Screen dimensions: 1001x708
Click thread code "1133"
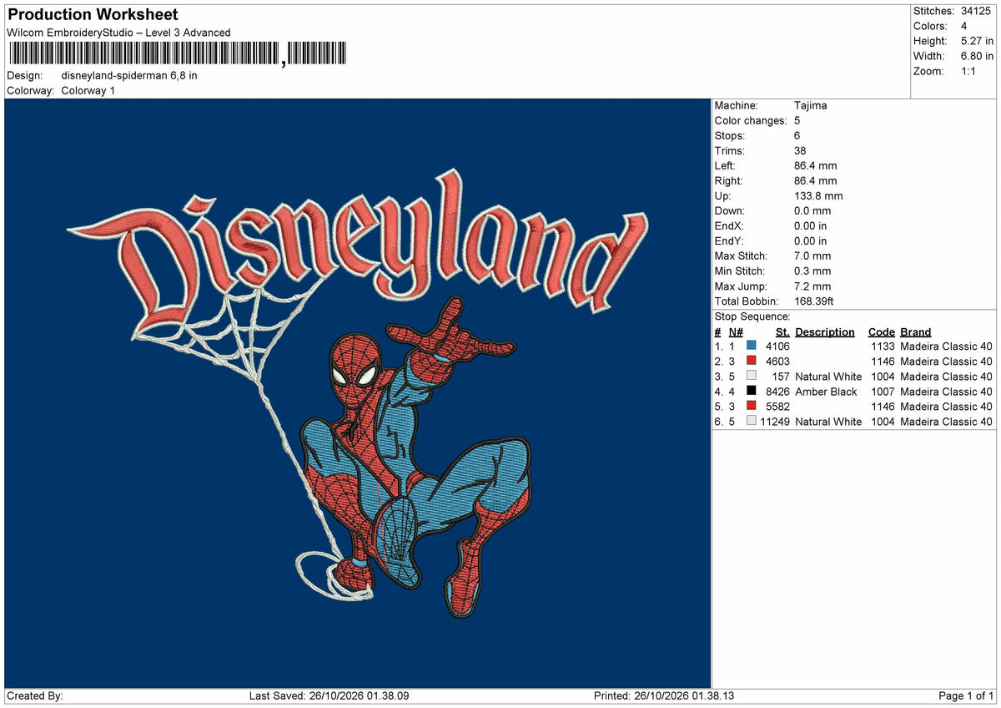click(883, 346)
